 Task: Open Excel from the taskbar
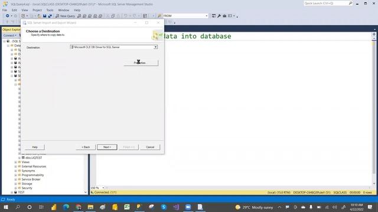point(127,207)
